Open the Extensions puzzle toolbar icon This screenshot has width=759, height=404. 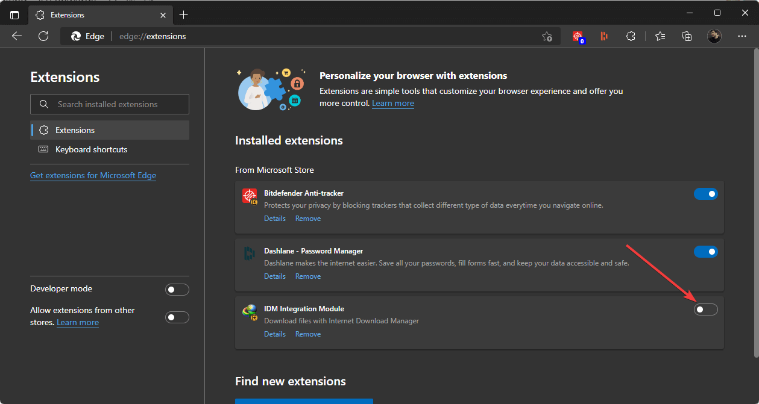click(x=631, y=36)
